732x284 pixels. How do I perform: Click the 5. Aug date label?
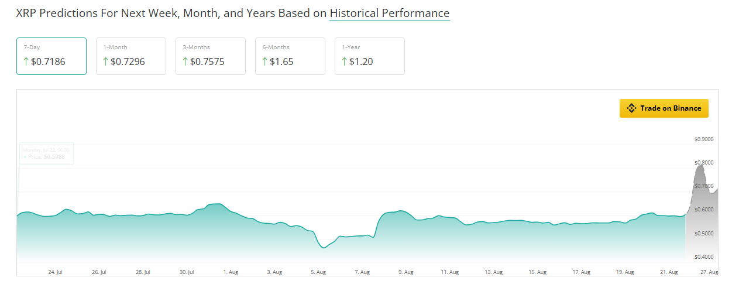coord(318,272)
